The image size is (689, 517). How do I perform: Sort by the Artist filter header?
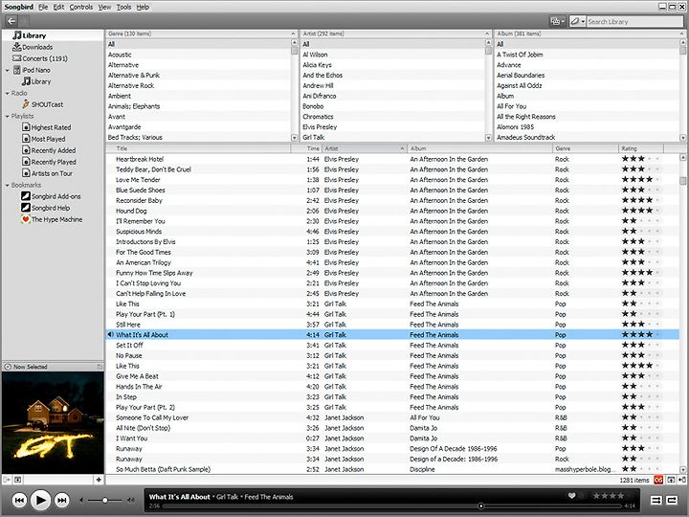coord(396,34)
